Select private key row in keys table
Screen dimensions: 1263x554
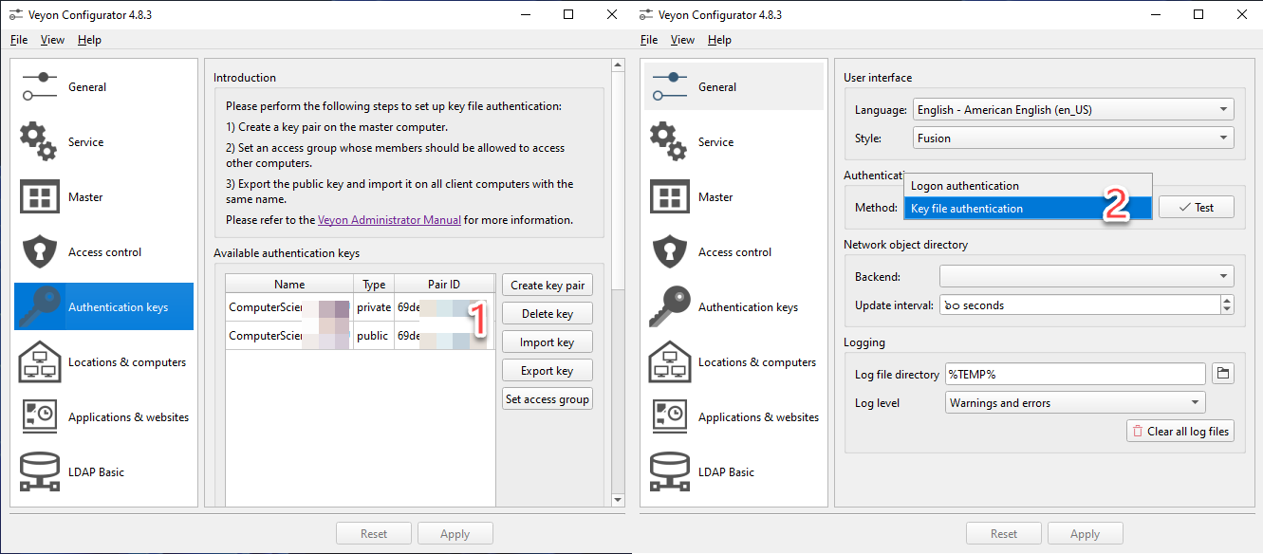[x=360, y=307]
